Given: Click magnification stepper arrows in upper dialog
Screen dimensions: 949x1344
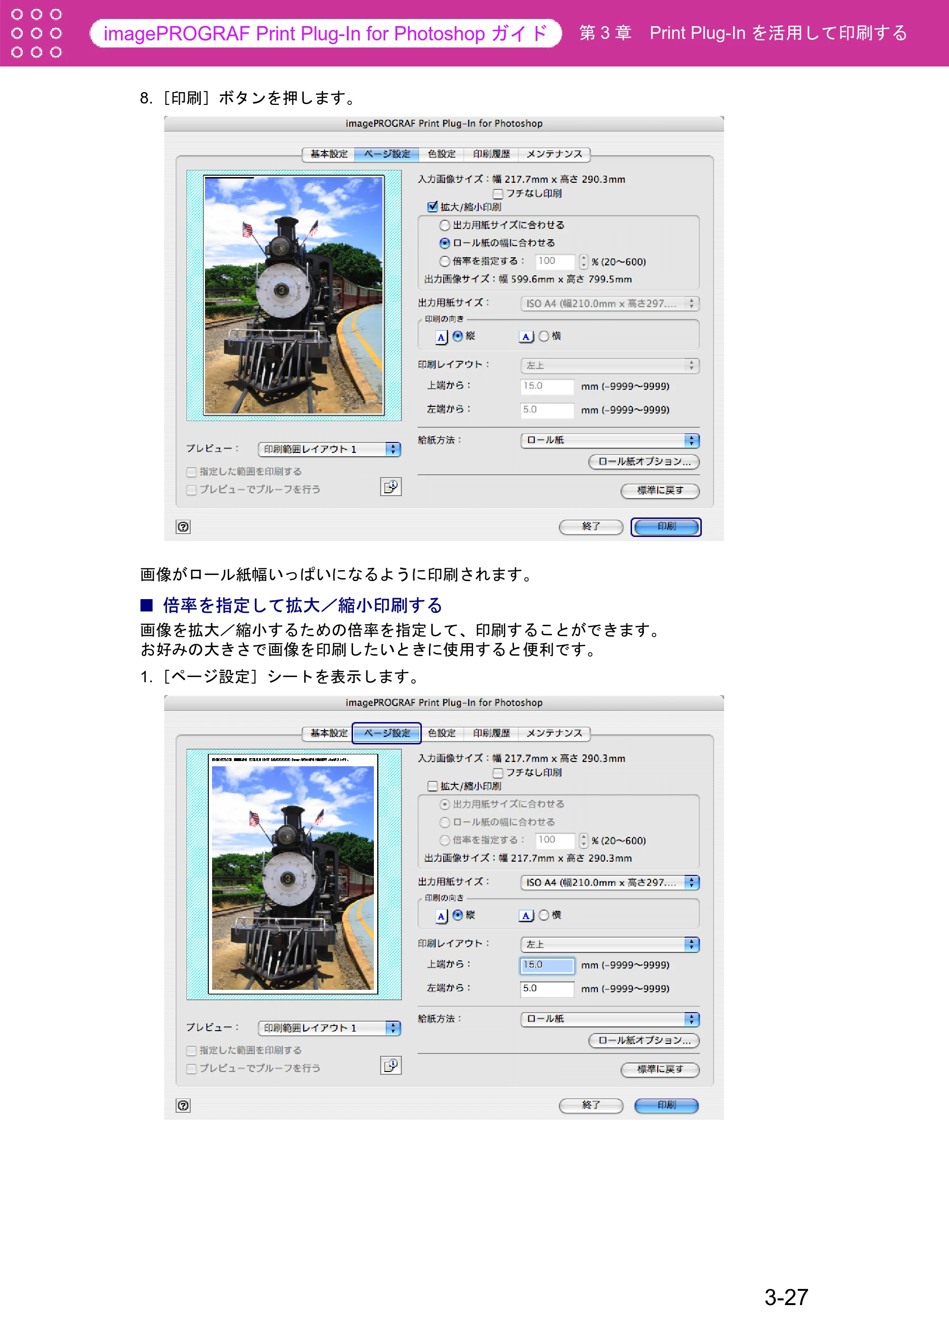Looking at the screenshot, I should pyautogui.click(x=583, y=261).
